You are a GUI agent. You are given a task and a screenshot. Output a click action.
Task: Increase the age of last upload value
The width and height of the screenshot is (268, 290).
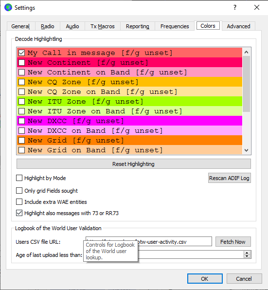pos(247,253)
